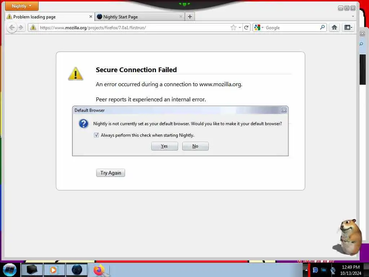Screen dimensions: 369x277
Task: Open the Firefox taskbar icon
Action: pyautogui.click(x=99, y=270)
